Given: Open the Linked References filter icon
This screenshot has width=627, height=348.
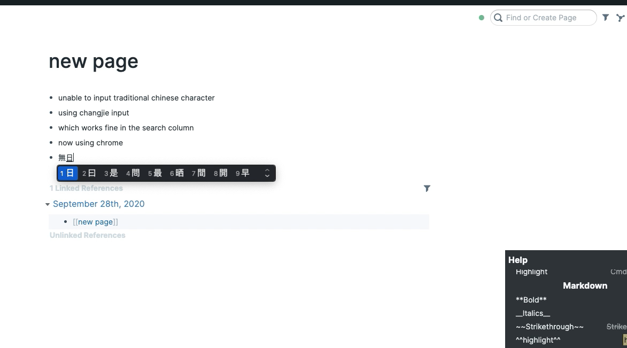Looking at the screenshot, I should point(427,188).
